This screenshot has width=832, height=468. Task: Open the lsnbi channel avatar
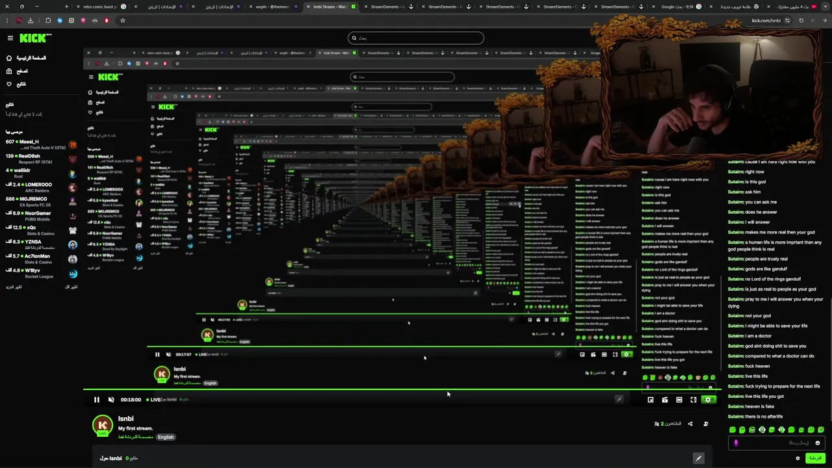(103, 426)
